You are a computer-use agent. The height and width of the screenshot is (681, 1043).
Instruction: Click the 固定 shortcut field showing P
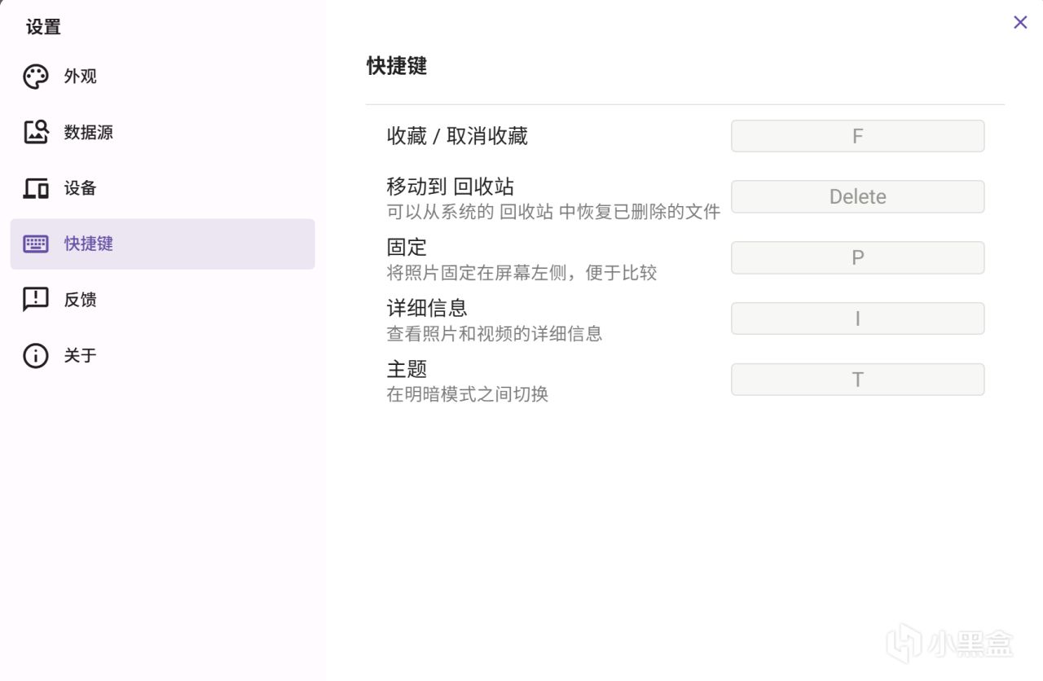857,257
